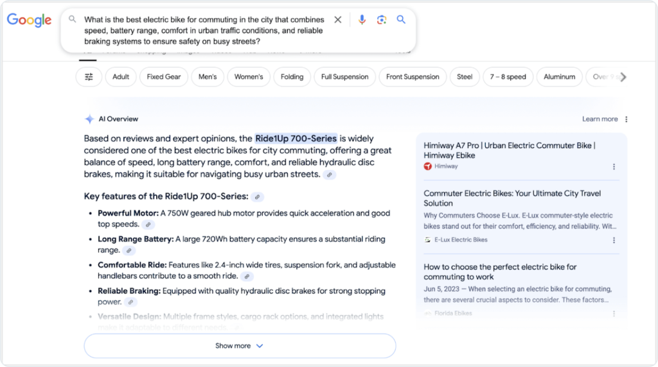Enable the Aluminum filter chip

coord(559,77)
